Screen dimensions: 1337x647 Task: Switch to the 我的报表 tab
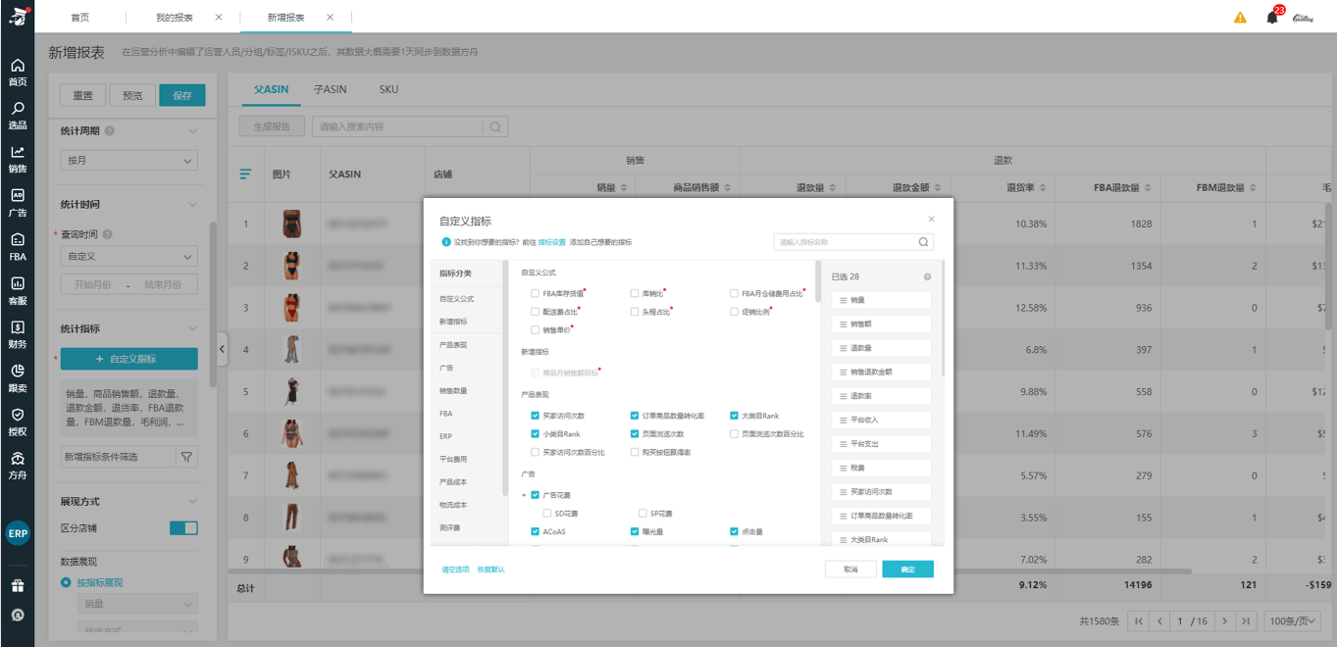pyautogui.click(x=175, y=18)
